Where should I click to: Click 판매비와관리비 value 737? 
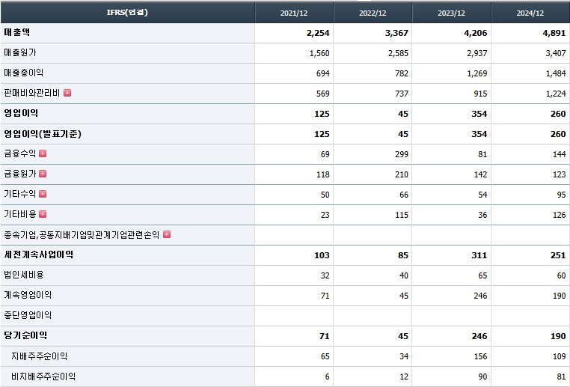pos(402,94)
